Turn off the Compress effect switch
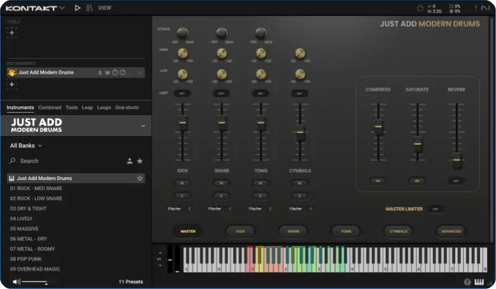496x289 pixels. (377, 181)
